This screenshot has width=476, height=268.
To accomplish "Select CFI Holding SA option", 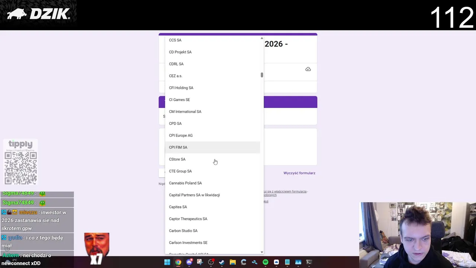I will click(x=212, y=88).
